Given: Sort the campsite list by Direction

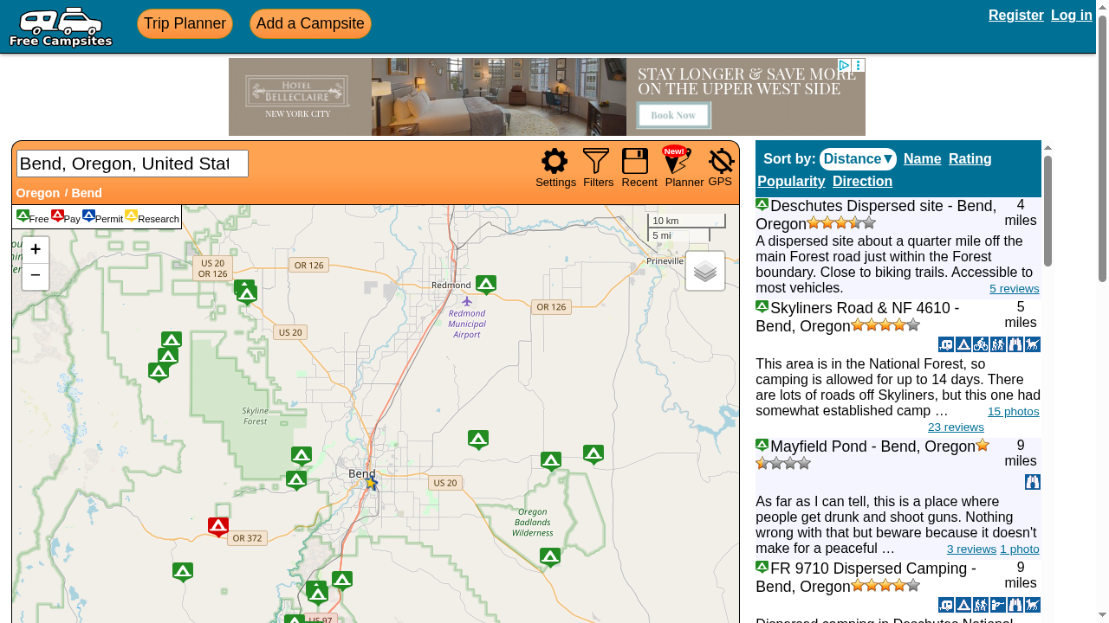Looking at the screenshot, I should [862, 181].
